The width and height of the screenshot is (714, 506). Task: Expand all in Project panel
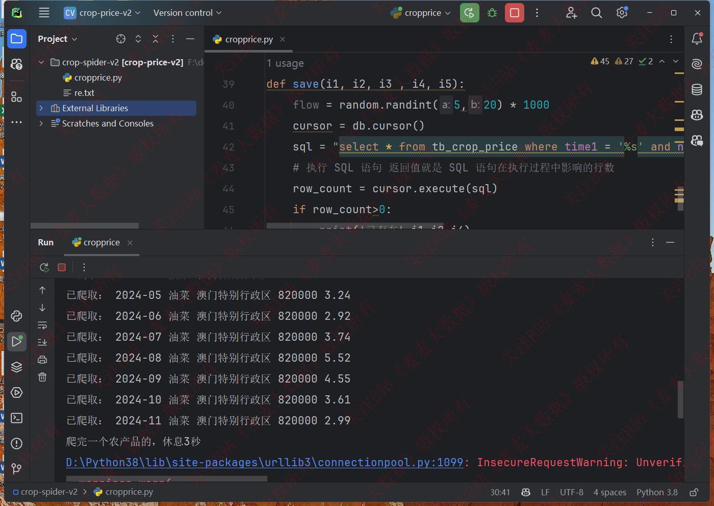coord(138,39)
